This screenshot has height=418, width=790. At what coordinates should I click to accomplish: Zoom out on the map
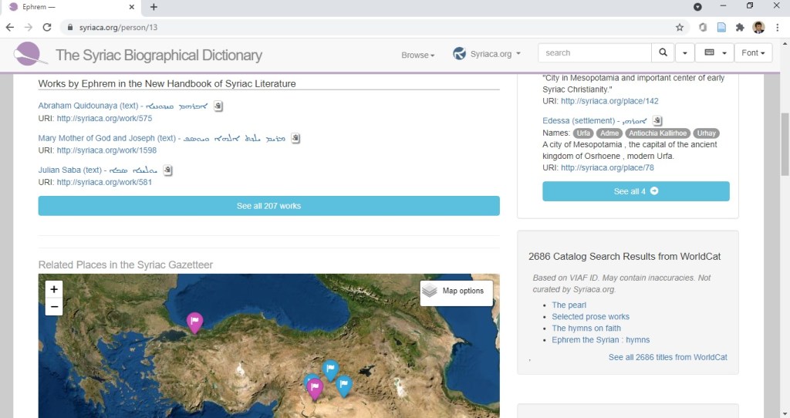[x=54, y=307]
